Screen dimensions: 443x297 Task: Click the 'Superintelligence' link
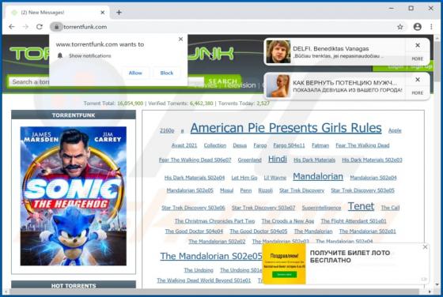(321, 208)
